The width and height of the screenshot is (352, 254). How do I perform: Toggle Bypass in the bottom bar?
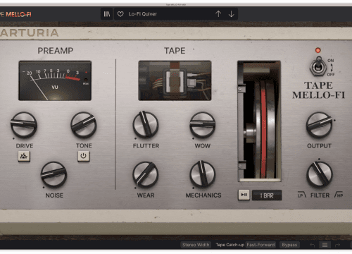point(289,245)
